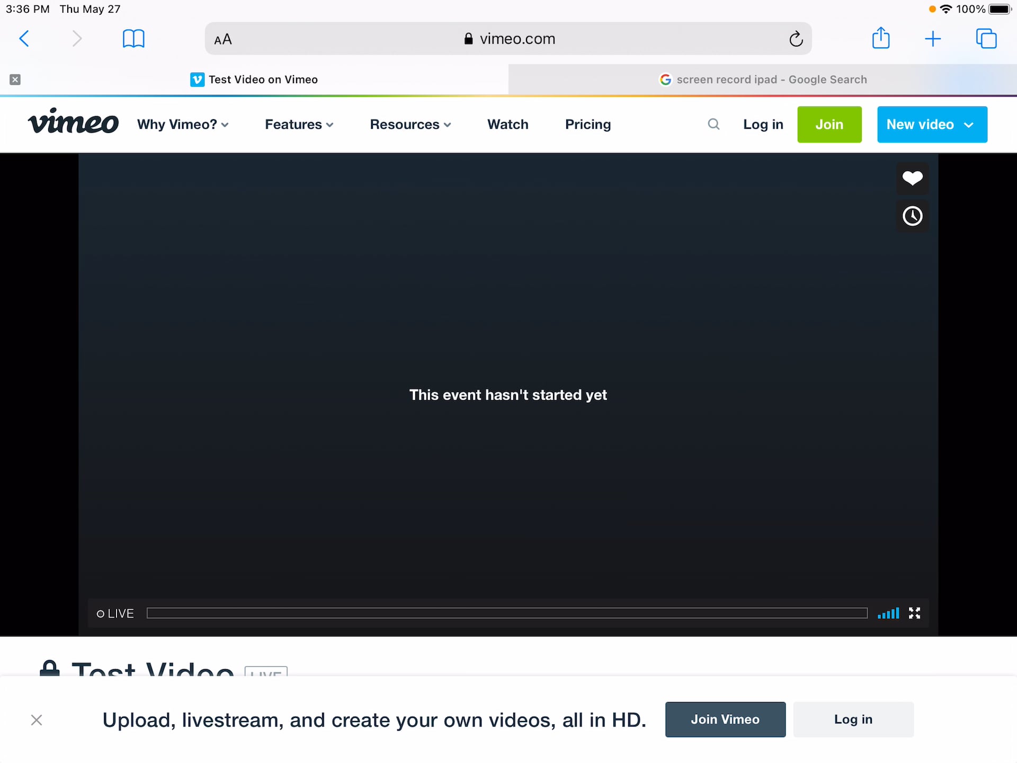1017x763 pixels.
Task: Close the Test Video on Vimeo tab
Action: pos(15,79)
